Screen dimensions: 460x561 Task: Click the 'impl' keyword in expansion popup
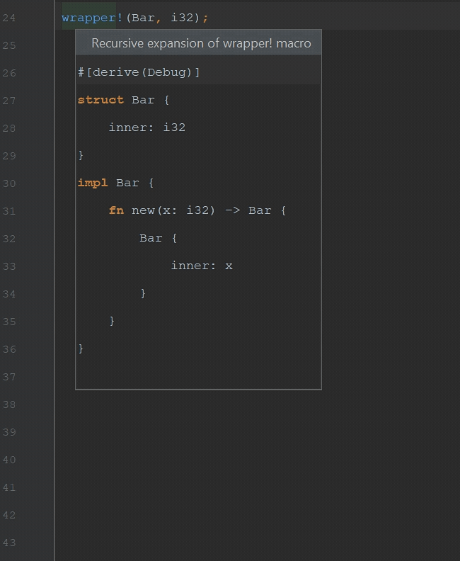(x=93, y=183)
